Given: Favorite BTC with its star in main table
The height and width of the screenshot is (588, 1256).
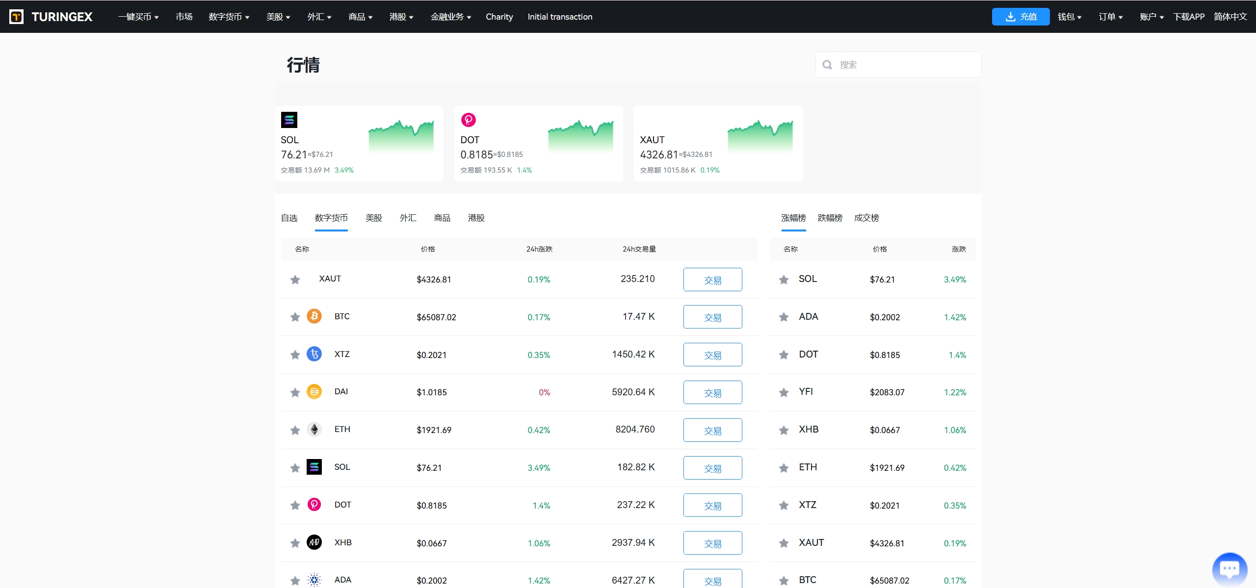Looking at the screenshot, I should coord(295,317).
